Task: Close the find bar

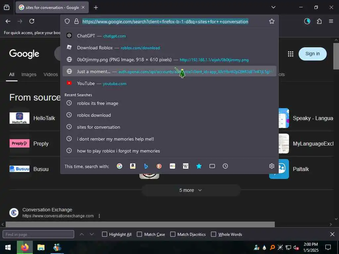Action: coord(332,234)
